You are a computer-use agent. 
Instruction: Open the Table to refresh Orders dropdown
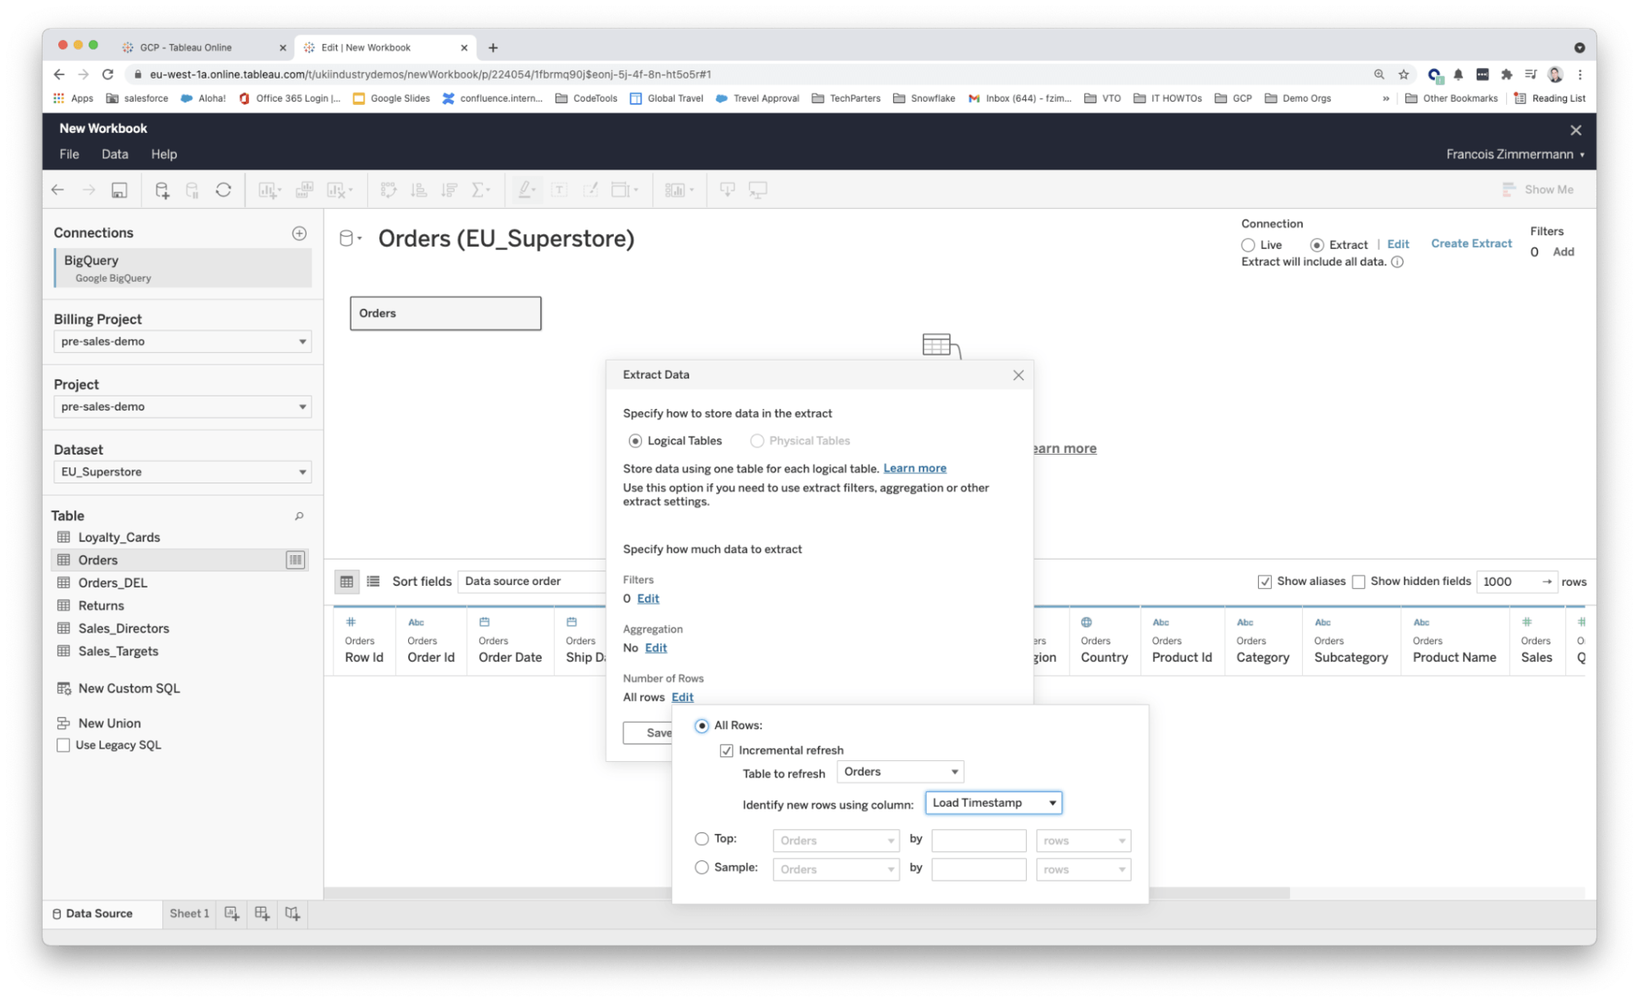(x=900, y=772)
